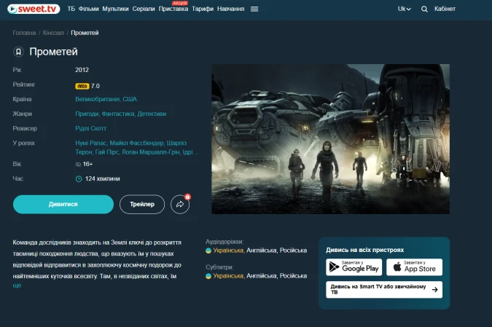Screen dimensions: 492x327
Task: Open the ТБ menu item
Action: click(x=71, y=9)
